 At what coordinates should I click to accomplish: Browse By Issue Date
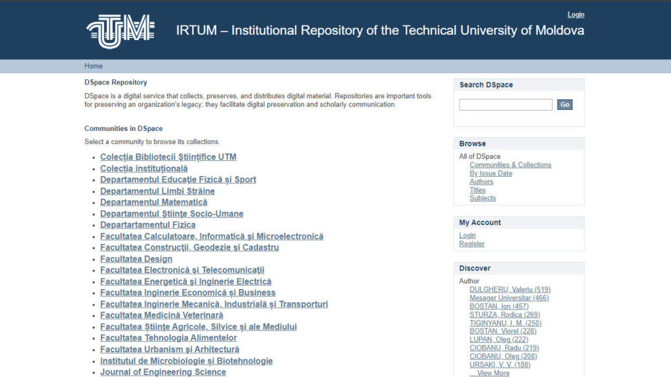(491, 173)
